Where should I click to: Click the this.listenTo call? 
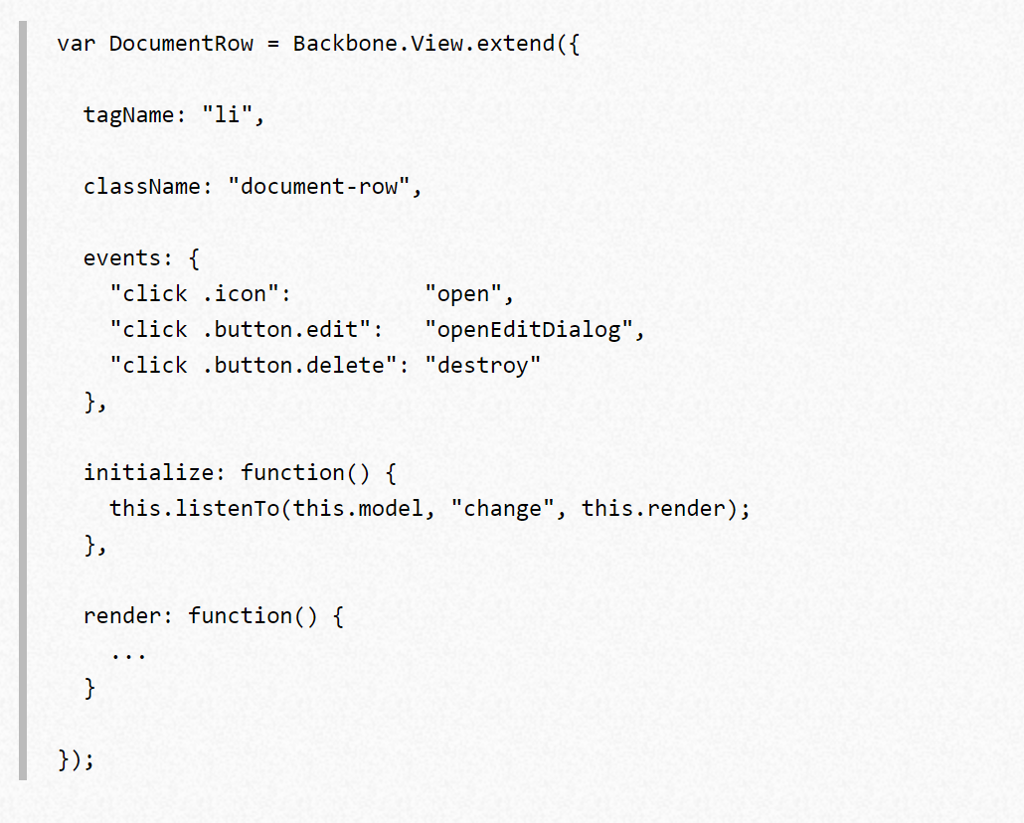(429, 509)
